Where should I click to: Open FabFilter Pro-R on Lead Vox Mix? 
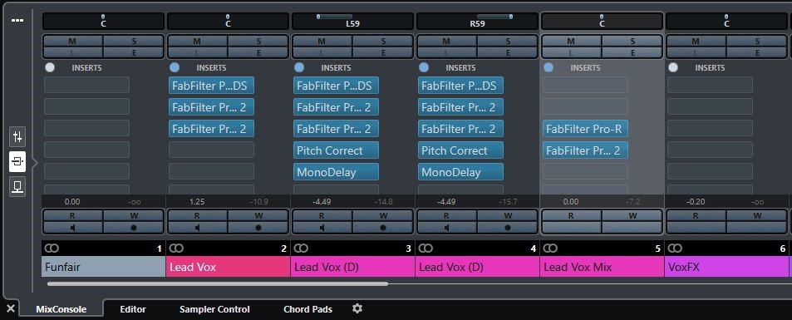(586, 128)
